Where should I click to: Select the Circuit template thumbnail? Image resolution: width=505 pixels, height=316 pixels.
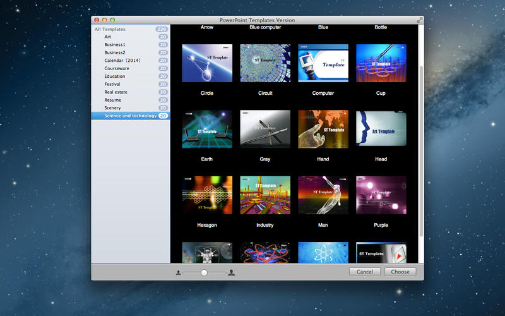[265, 63]
